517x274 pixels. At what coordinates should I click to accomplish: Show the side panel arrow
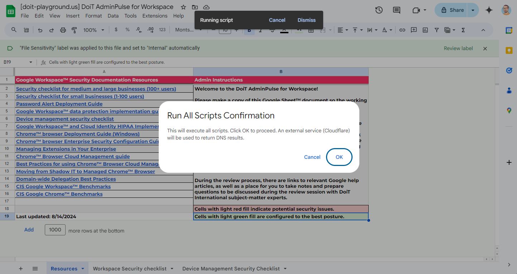point(509,265)
